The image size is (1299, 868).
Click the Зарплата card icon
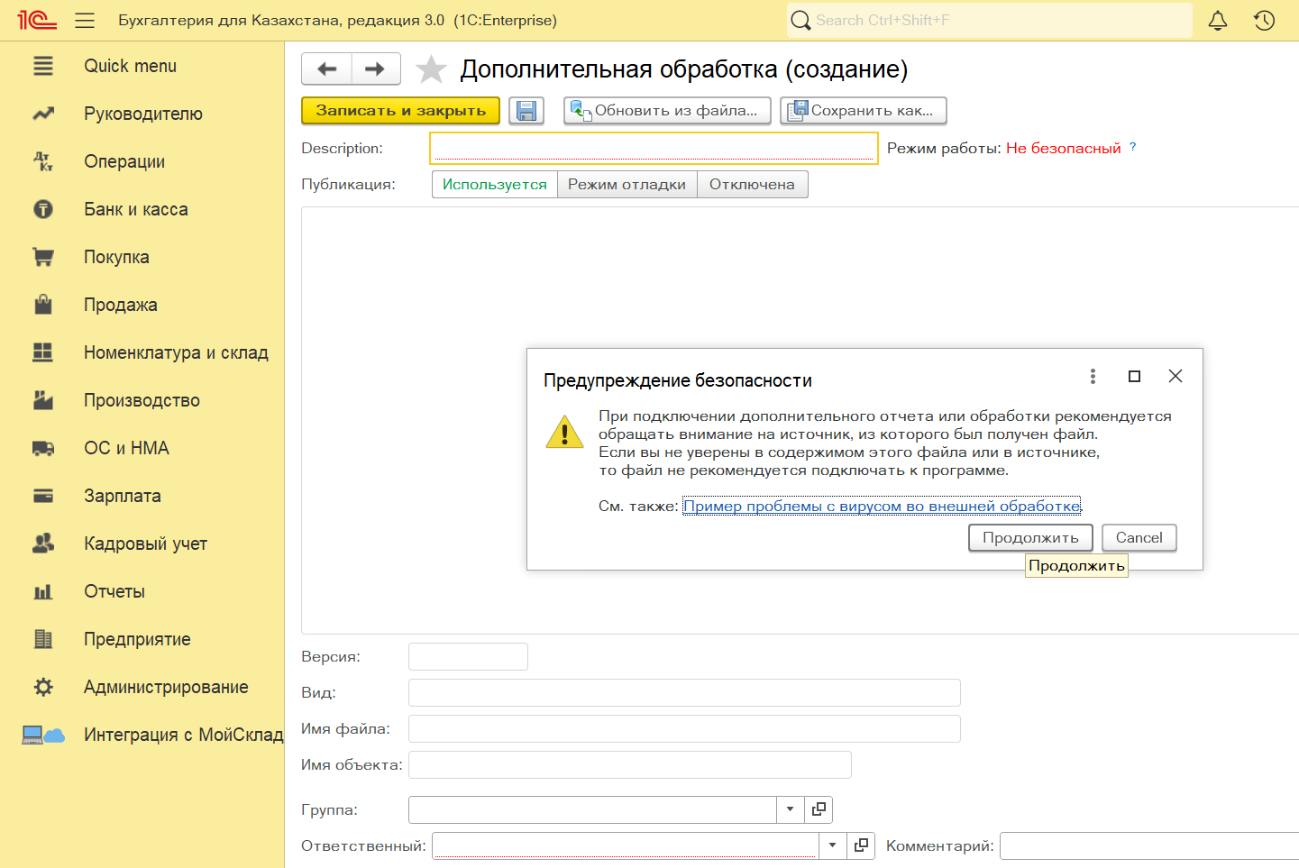pos(43,496)
